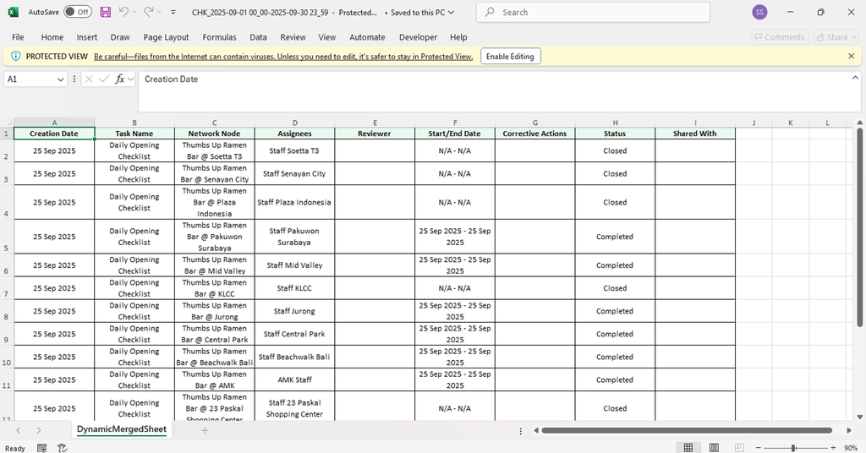
Task: Click the Save icon in title bar
Action: click(106, 13)
